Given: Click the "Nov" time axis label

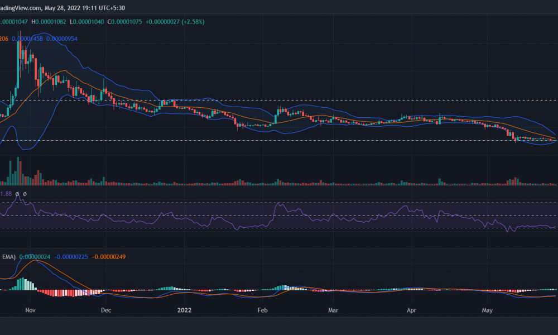Looking at the screenshot, I should coord(30,310).
